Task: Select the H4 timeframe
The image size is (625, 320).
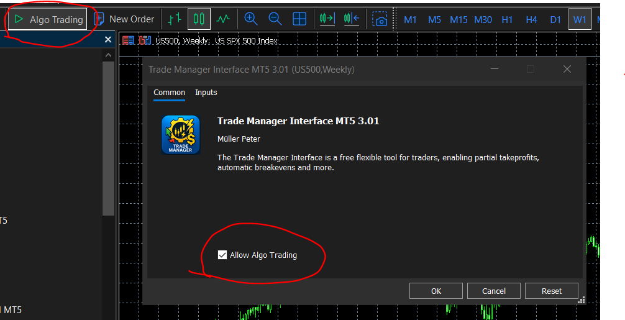Action: (531, 19)
